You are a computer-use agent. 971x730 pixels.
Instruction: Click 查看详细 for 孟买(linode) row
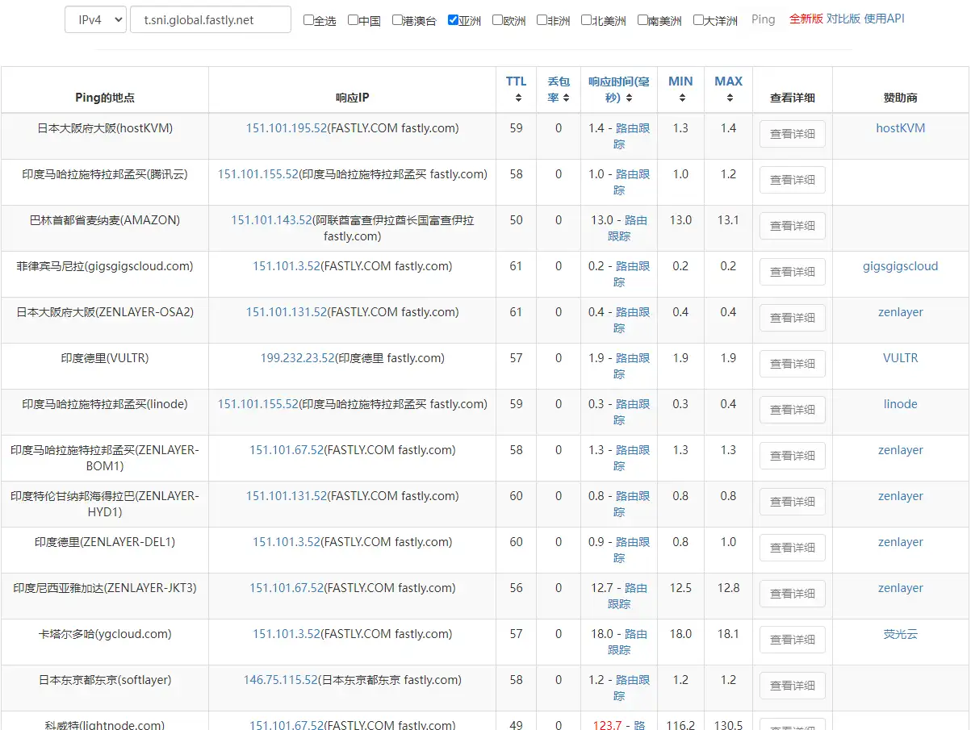792,410
